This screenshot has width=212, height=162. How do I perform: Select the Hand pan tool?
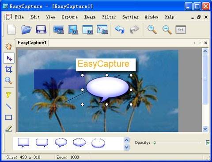[9, 46]
